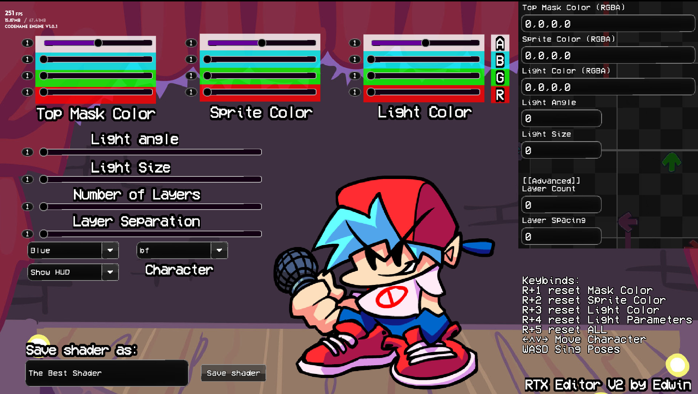This screenshot has height=394, width=698.
Task: Click the red step badge for Light Color
Action: point(355,92)
